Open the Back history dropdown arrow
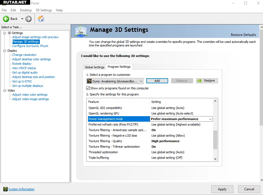This screenshot has width=263, height=195. coord(22,19)
